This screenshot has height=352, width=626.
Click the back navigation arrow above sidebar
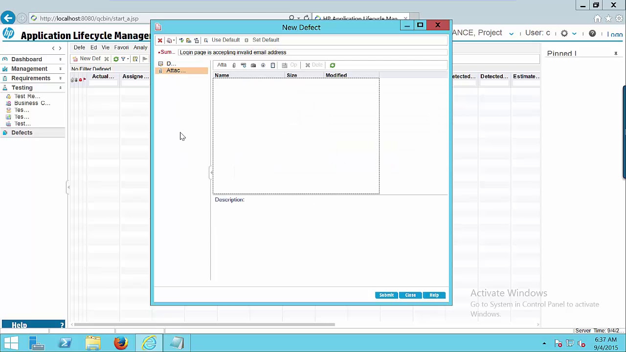(x=53, y=48)
